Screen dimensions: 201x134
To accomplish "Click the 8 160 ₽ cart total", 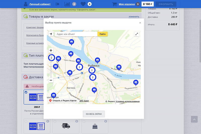I will [147, 4].
